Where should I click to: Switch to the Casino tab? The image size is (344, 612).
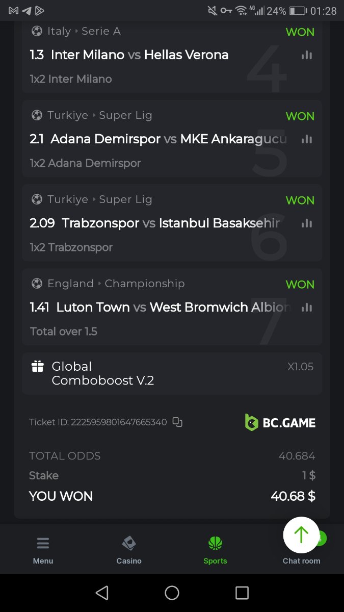[129, 550]
